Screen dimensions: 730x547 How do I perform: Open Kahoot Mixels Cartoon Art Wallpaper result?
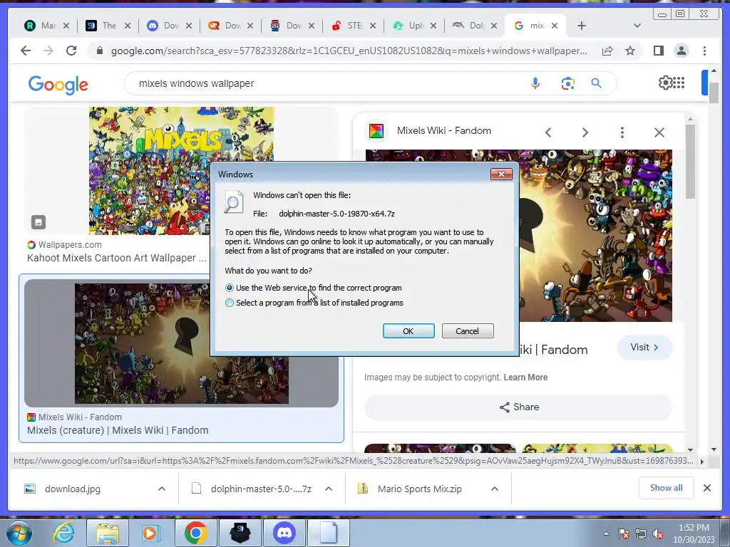[116, 258]
